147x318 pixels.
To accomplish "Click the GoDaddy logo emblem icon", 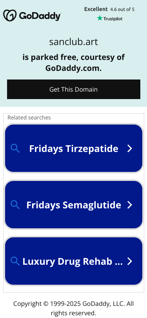I will click(x=9, y=15).
